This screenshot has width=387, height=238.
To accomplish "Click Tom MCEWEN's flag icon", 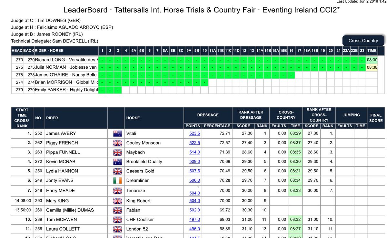I will 117,219.
